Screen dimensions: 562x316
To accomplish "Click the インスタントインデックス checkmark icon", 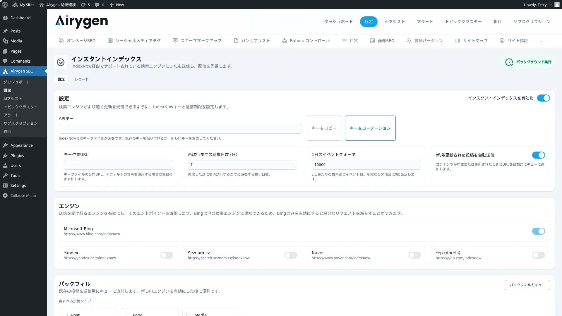I will click(x=61, y=62).
